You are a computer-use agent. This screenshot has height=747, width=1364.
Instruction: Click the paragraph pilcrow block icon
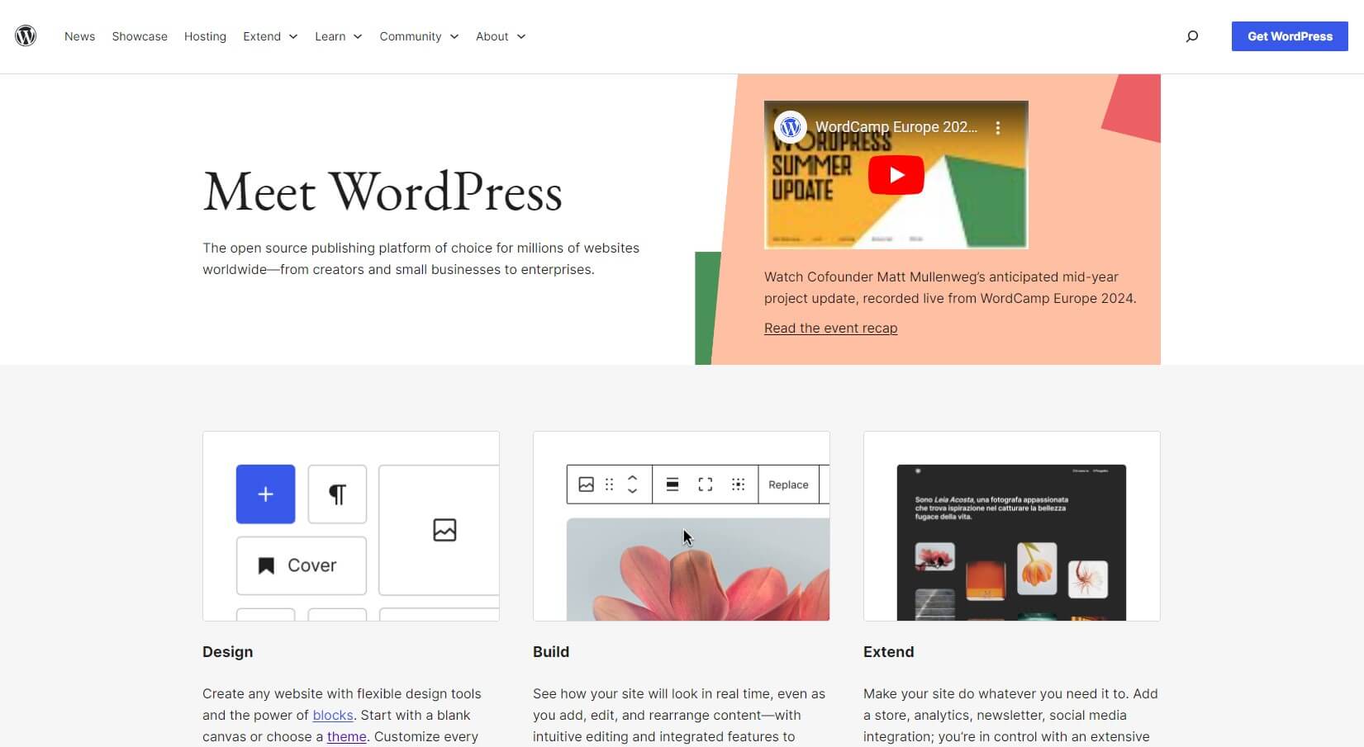(337, 494)
